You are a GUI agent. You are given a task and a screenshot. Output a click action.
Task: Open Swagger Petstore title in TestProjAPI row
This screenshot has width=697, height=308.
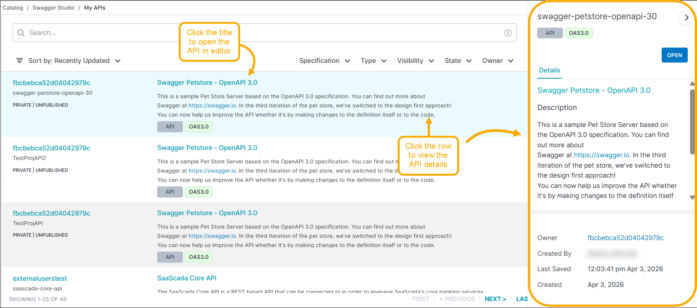207,213
